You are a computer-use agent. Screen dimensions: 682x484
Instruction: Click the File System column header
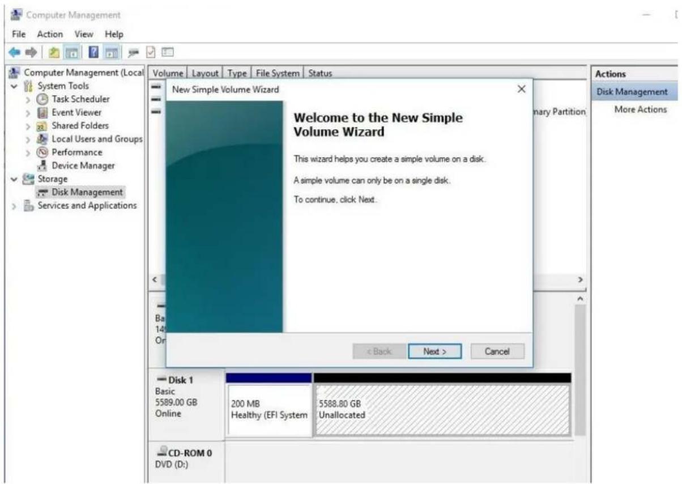tap(278, 73)
